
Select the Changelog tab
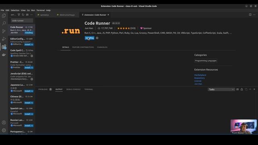(x=102, y=47)
